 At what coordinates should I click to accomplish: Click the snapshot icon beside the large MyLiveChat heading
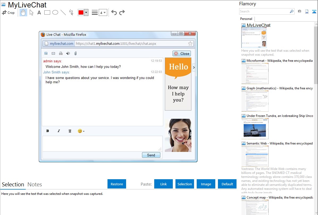pos(3,5)
